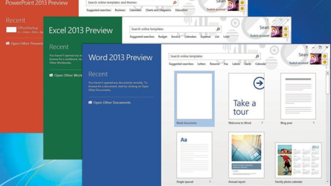
Task: Click the upper smiley feedback icon in Word window
Action: (325, 56)
